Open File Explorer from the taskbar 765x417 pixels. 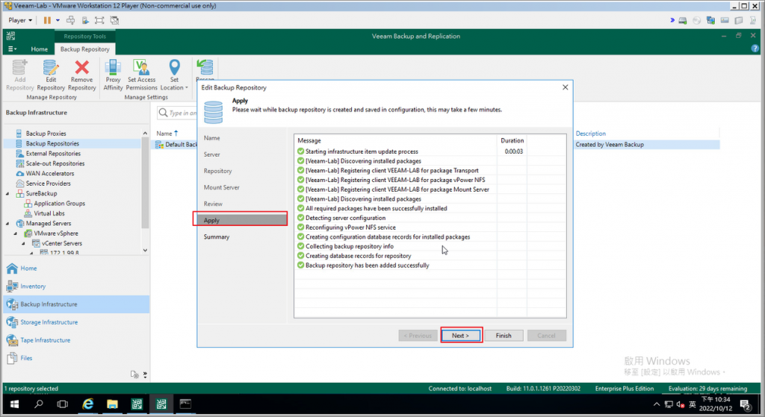[112, 404]
